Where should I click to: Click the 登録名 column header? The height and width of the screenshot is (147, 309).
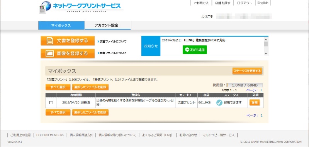(136, 95)
